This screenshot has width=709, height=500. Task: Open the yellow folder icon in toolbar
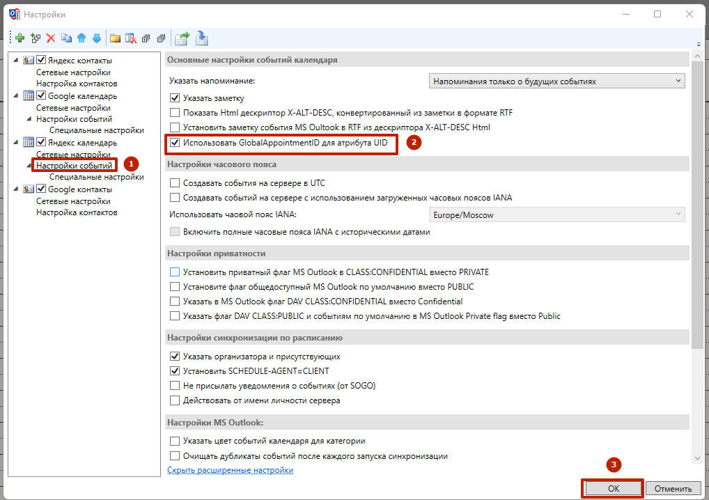pos(116,38)
